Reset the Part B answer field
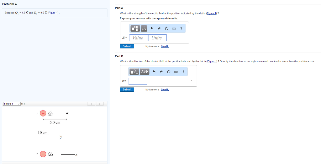Screen dimensions: 321x164 point(169,72)
